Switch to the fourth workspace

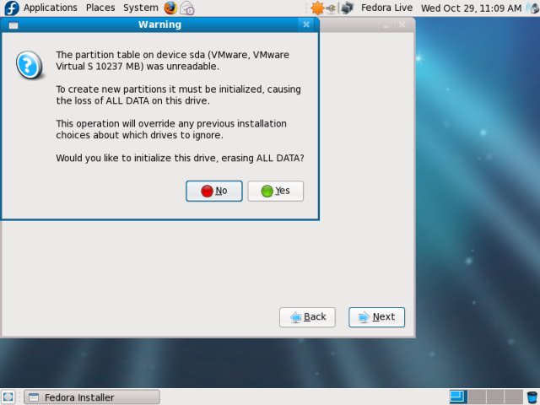tap(514, 397)
